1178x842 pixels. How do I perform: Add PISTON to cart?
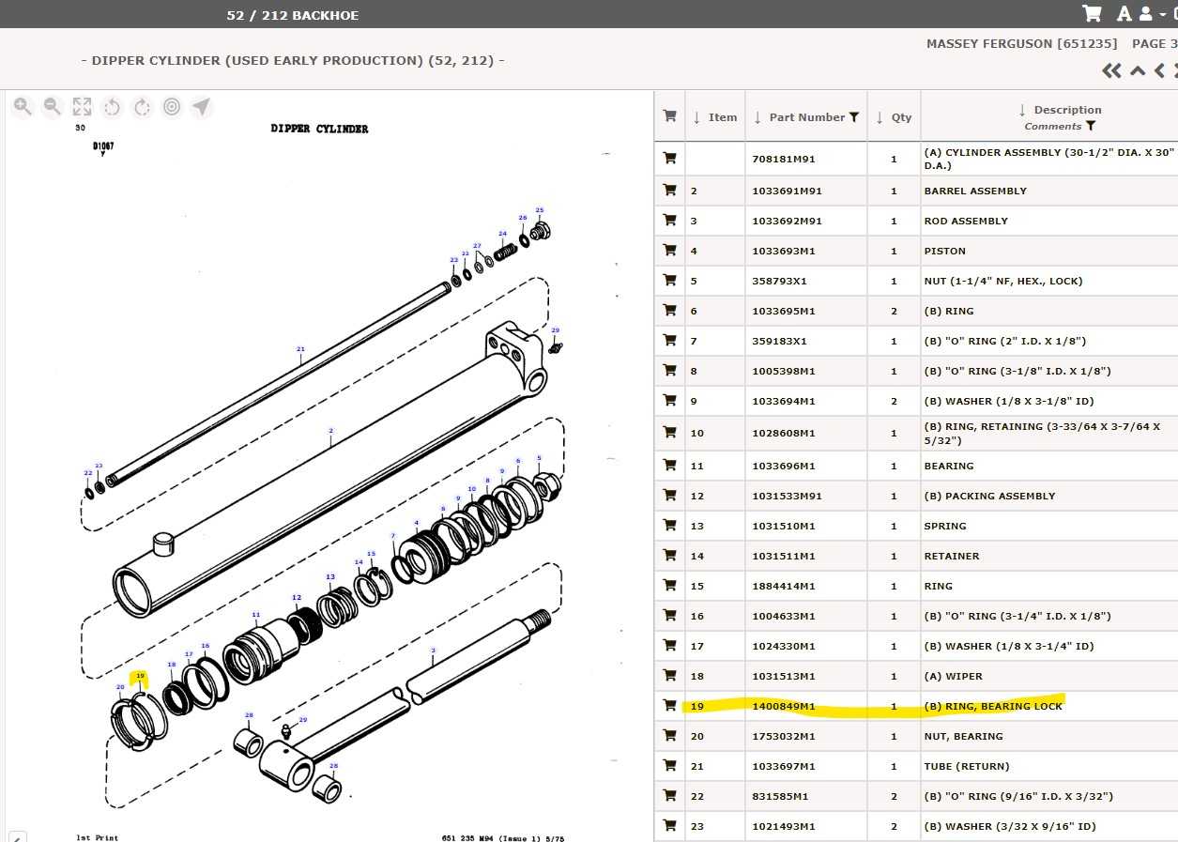click(669, 251)
